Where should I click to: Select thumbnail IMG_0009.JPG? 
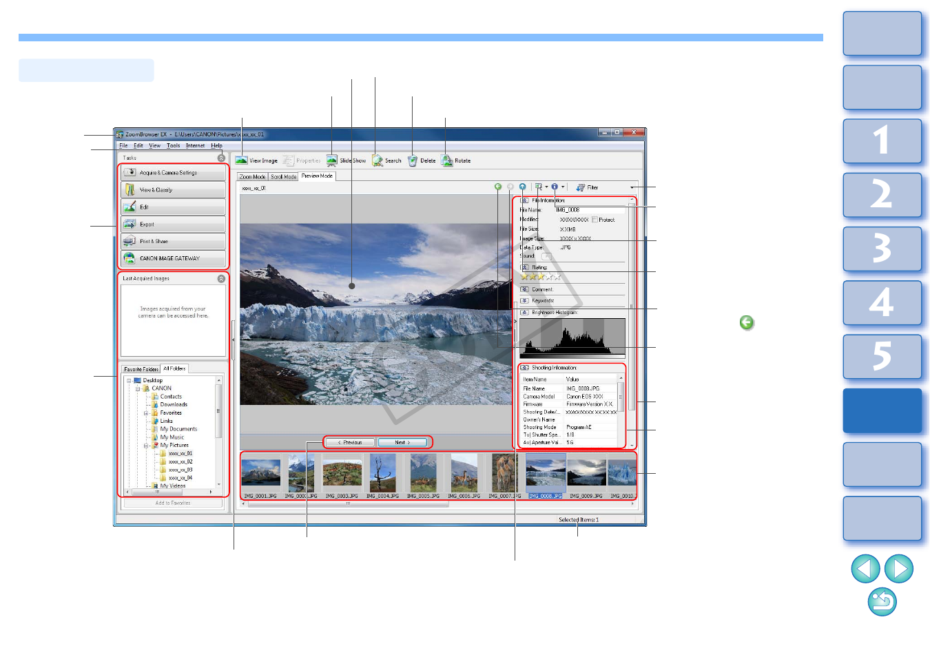tap(586, 476)
